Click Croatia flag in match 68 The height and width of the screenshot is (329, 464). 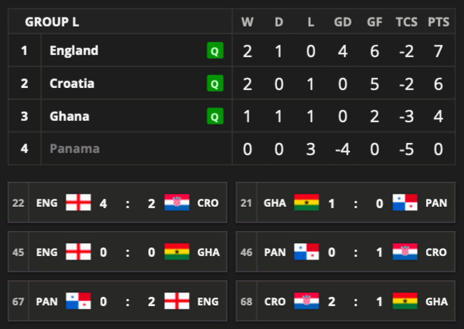click(306, 301)
